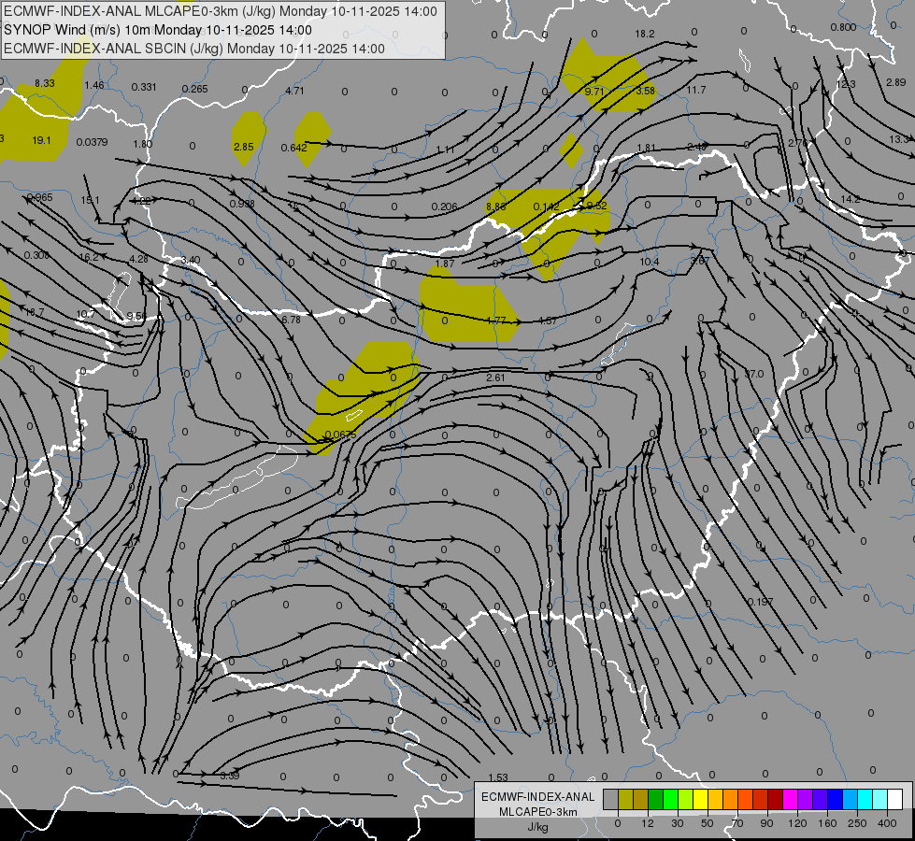Click the map value 3.39

[x=230, y=776]
